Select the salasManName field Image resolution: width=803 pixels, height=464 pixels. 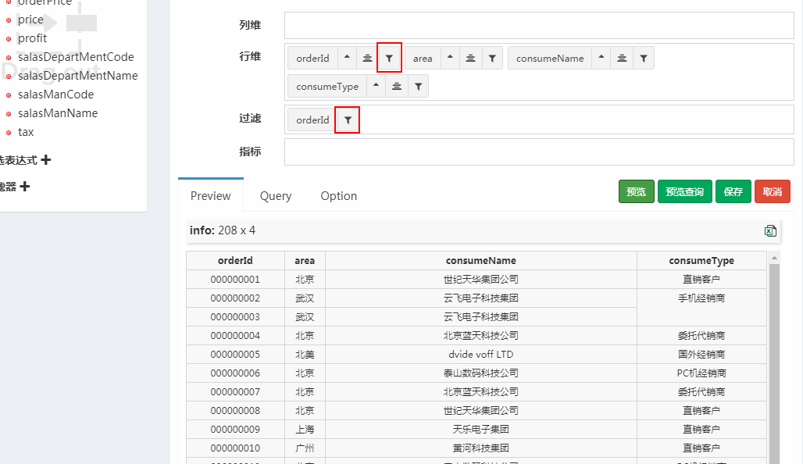(x=57, y=113)
